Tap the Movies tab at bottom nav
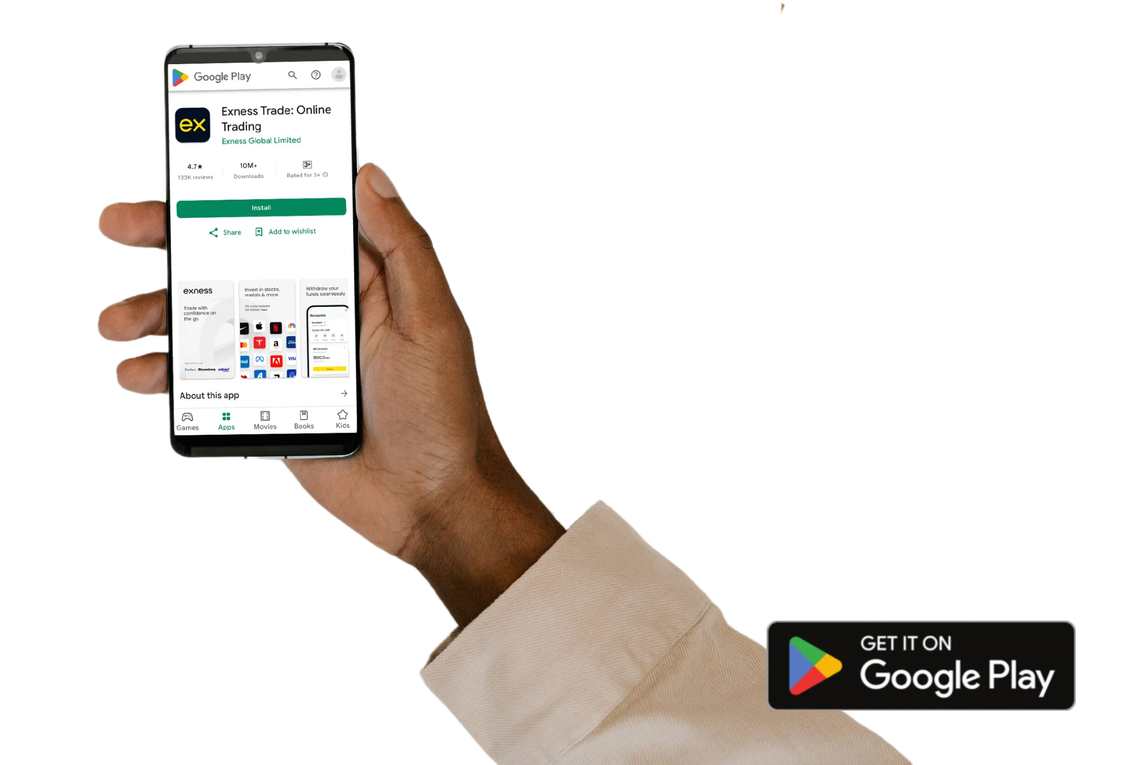The image size is (1129, 765). click(x=264, y=419)
